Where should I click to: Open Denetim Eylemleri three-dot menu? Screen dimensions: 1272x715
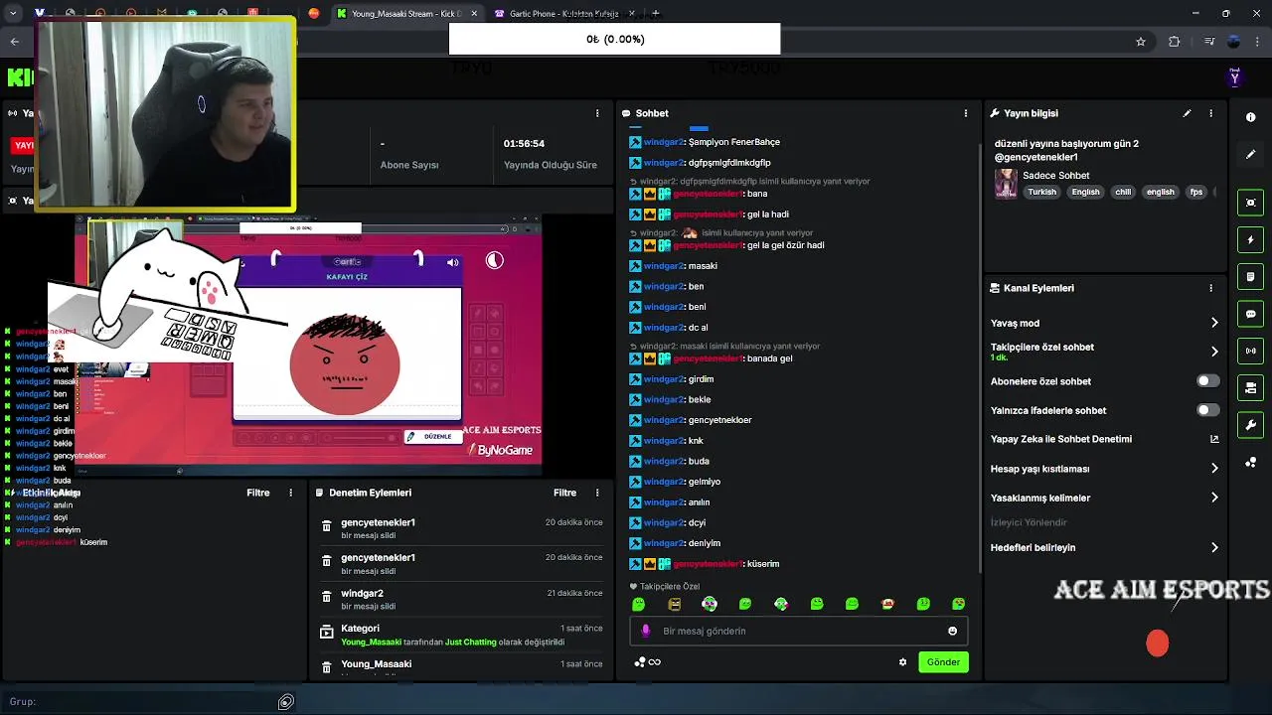[x=597, y=493]
